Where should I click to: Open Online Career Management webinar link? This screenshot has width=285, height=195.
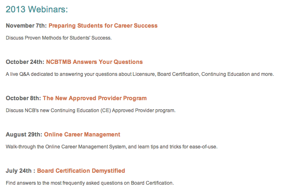(x=82, y=135)
